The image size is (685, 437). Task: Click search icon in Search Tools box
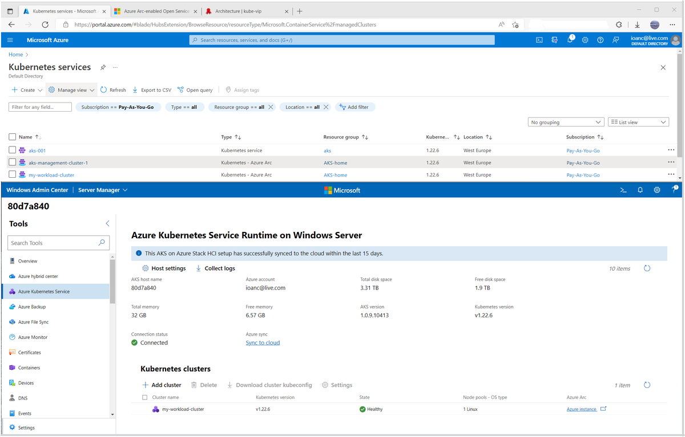point(102,243)
